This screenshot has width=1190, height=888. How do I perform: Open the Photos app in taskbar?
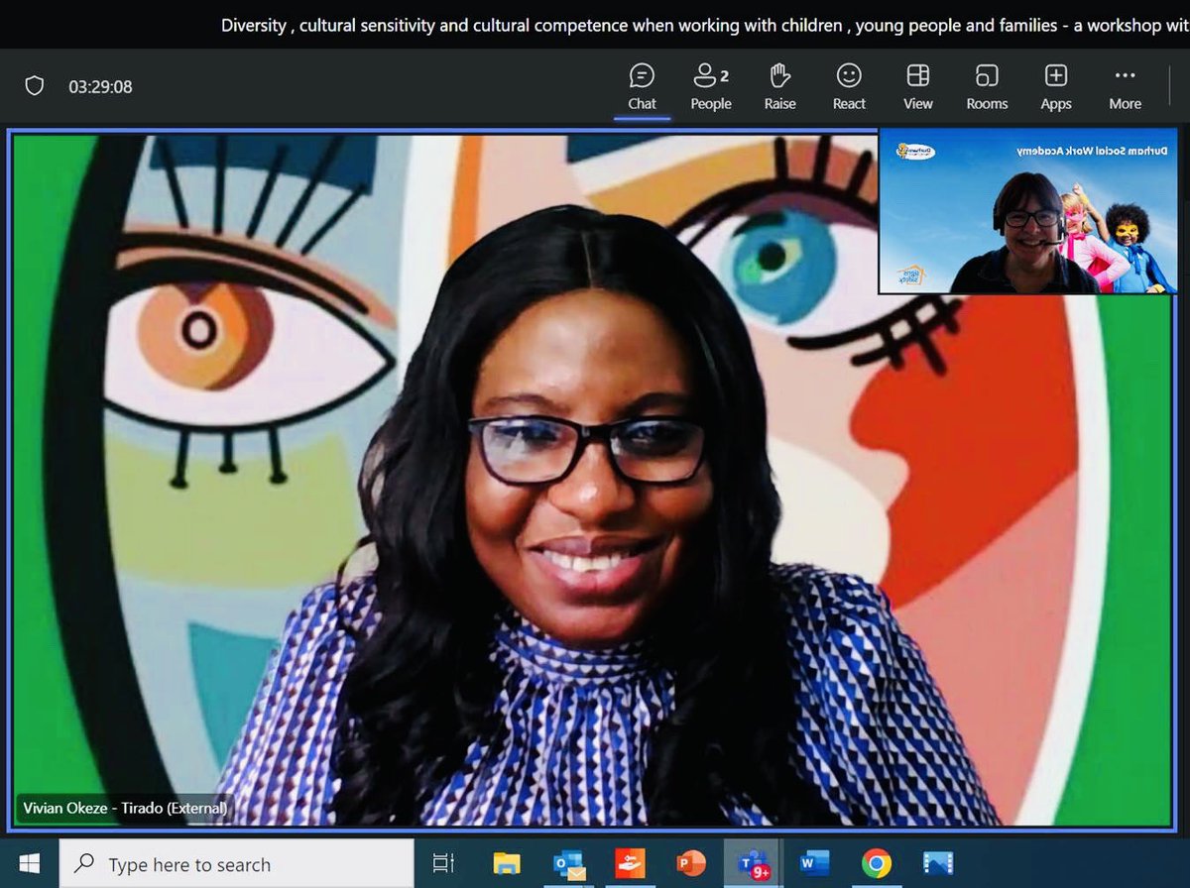pos(937,864)
